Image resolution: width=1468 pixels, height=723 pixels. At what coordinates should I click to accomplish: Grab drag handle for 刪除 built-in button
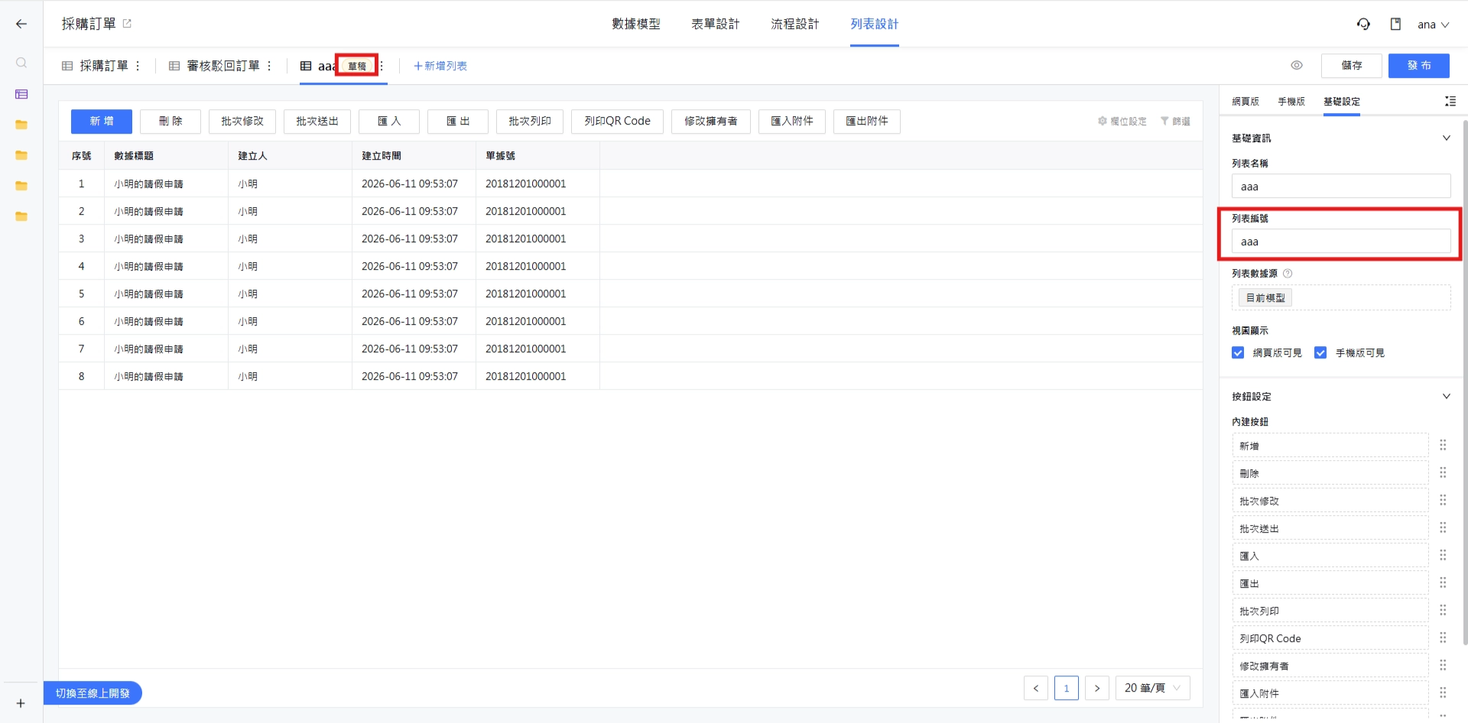[1443, 472]
